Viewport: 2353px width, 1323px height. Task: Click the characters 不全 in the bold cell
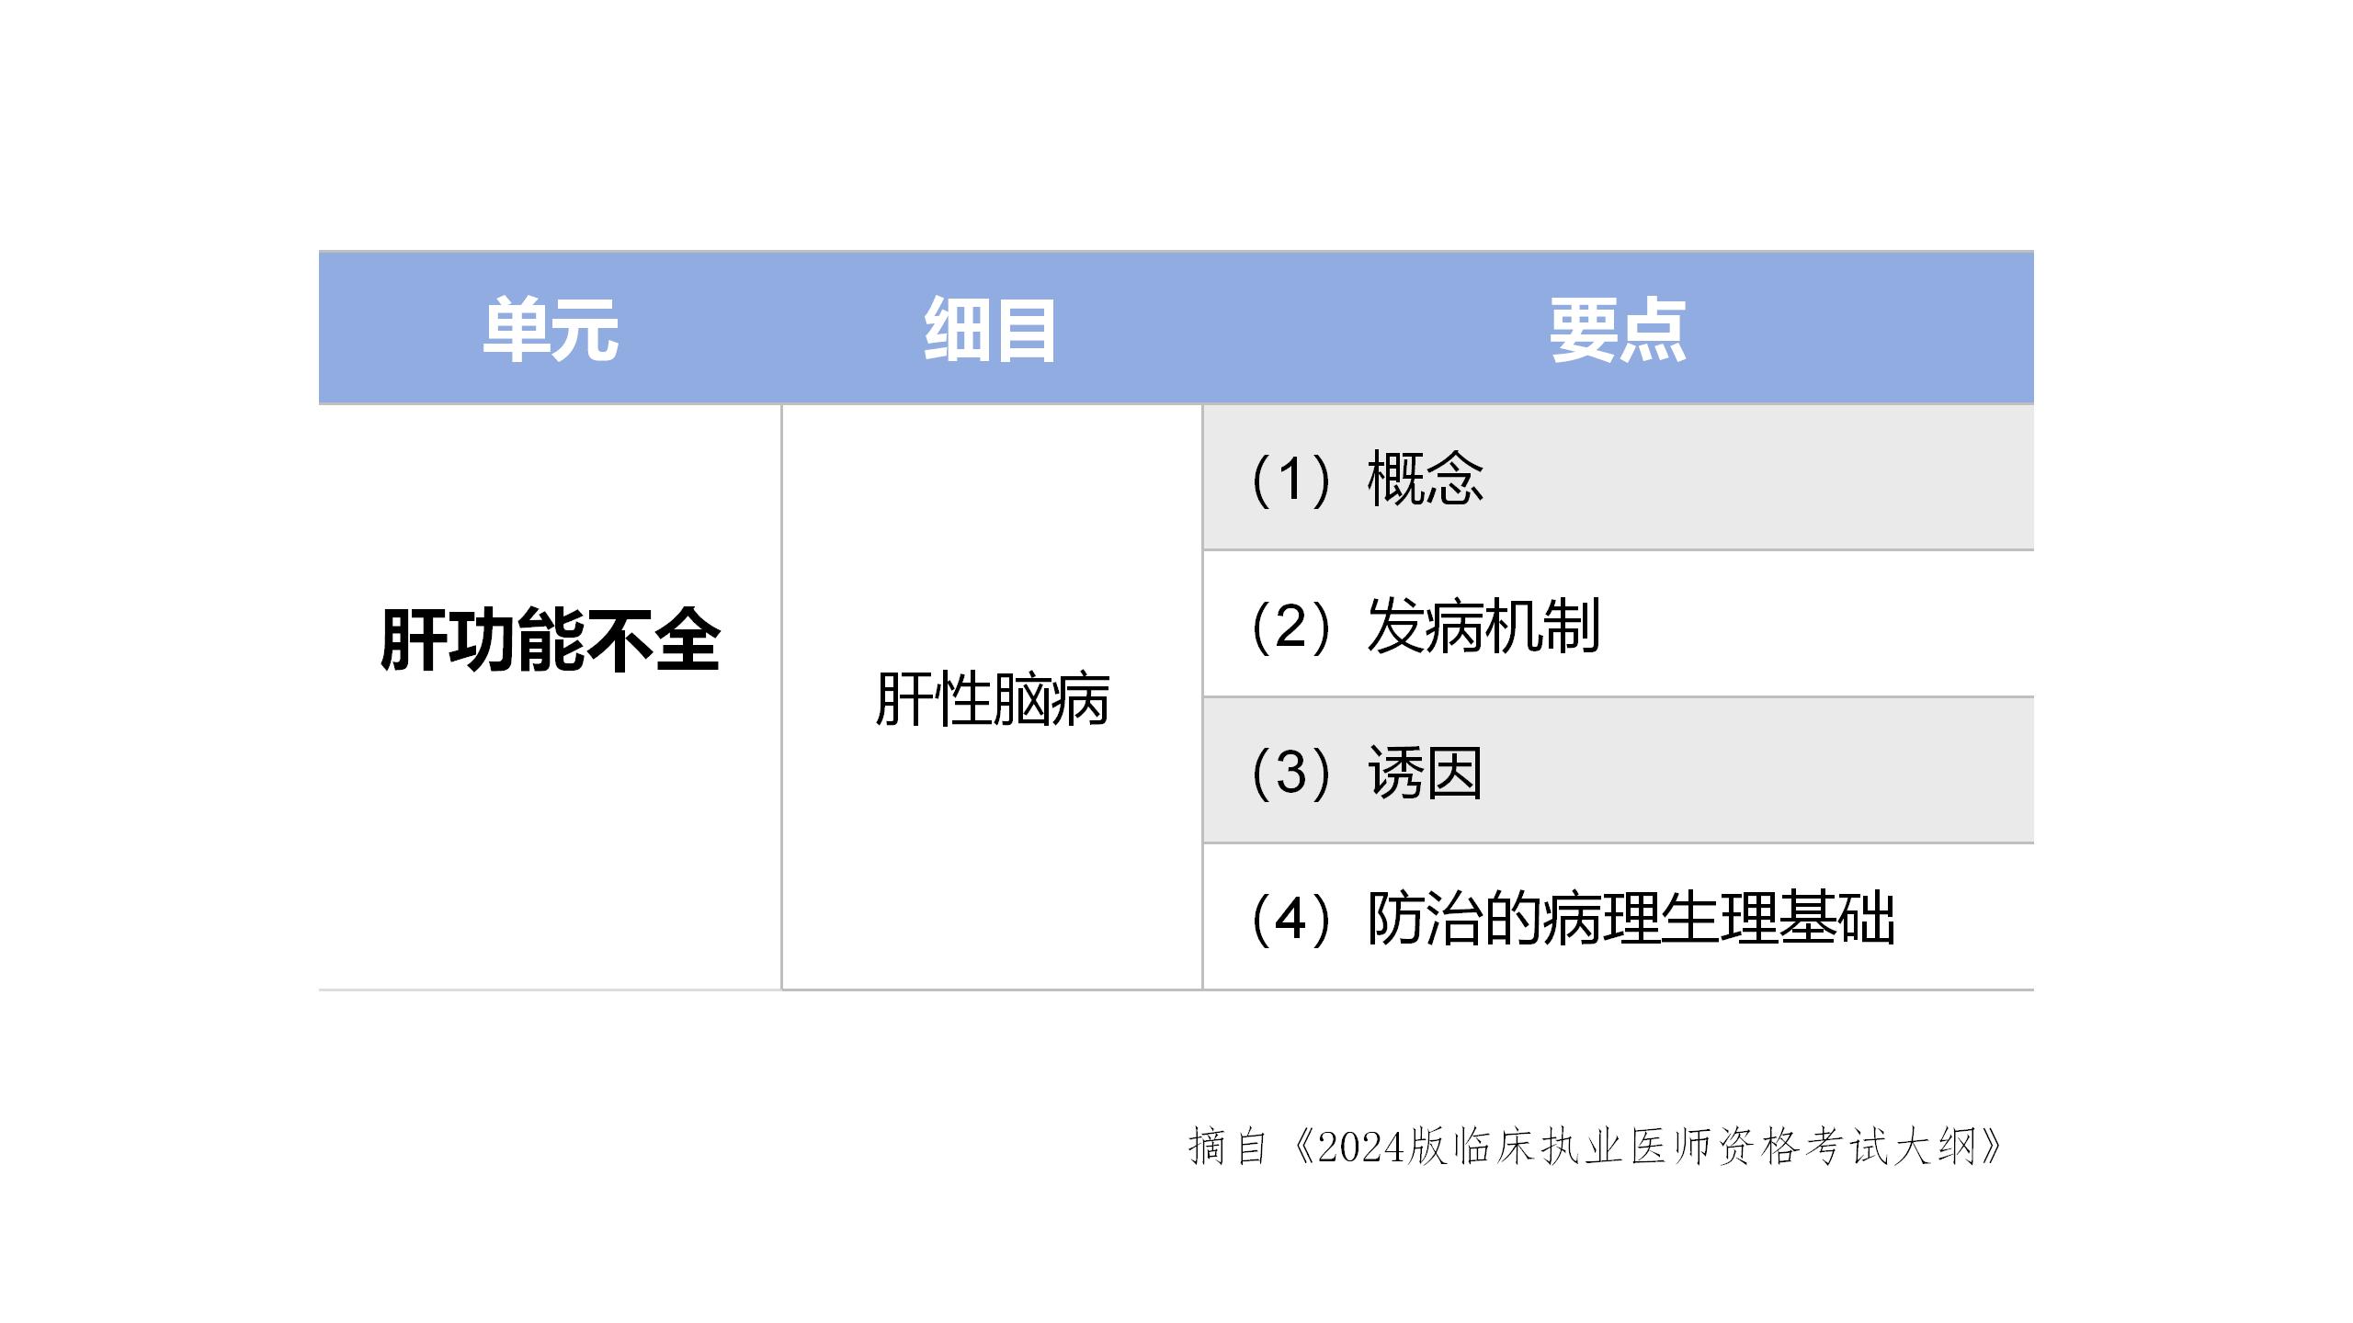653,640
